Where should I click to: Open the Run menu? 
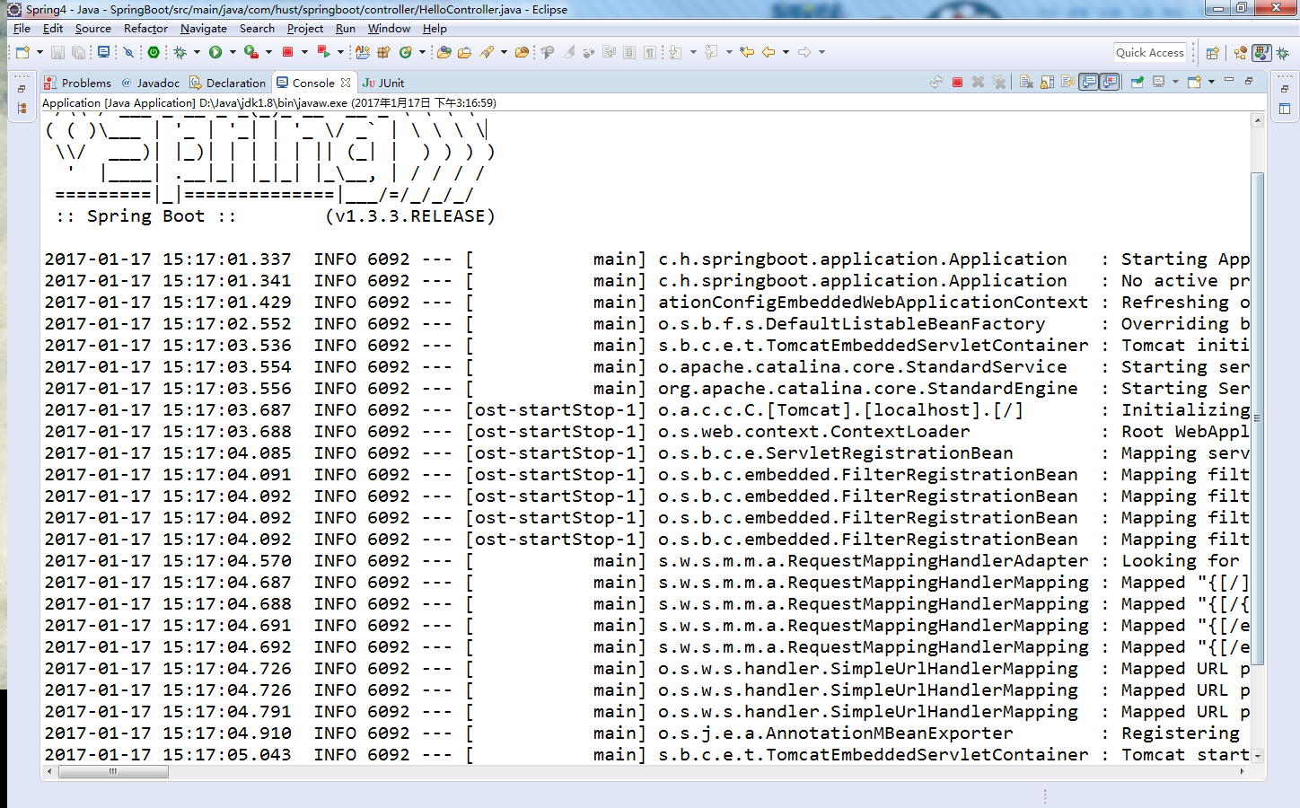(x=346, y=29)
